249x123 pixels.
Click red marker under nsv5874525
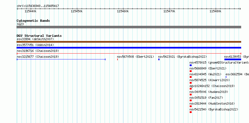[191, 83]
